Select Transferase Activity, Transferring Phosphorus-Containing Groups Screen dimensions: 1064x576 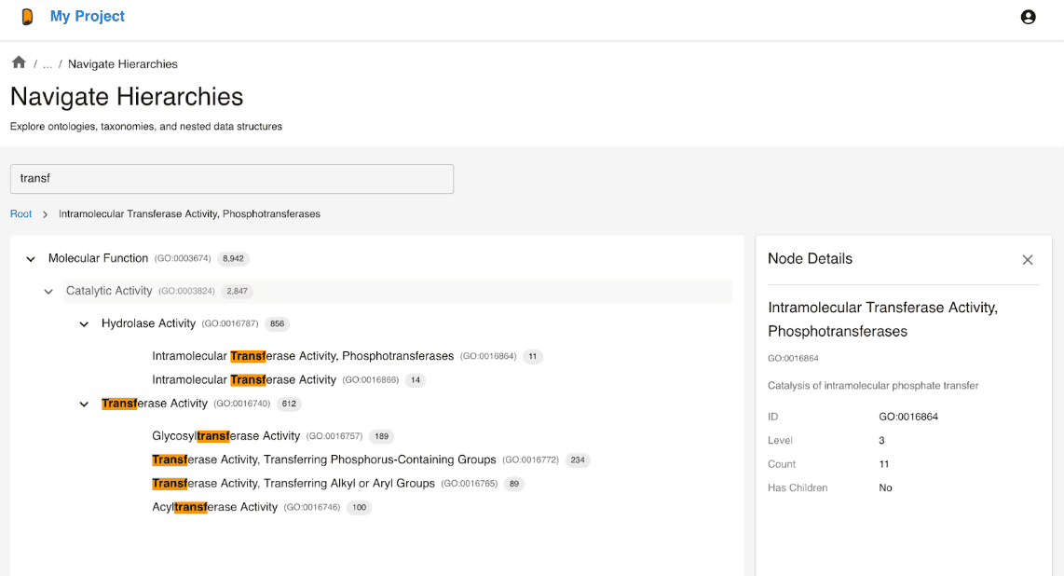click(323, 459)
